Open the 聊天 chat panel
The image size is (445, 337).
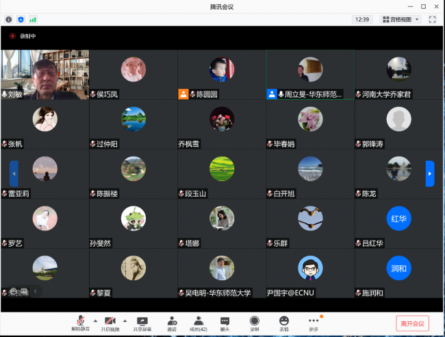[225, 322]
